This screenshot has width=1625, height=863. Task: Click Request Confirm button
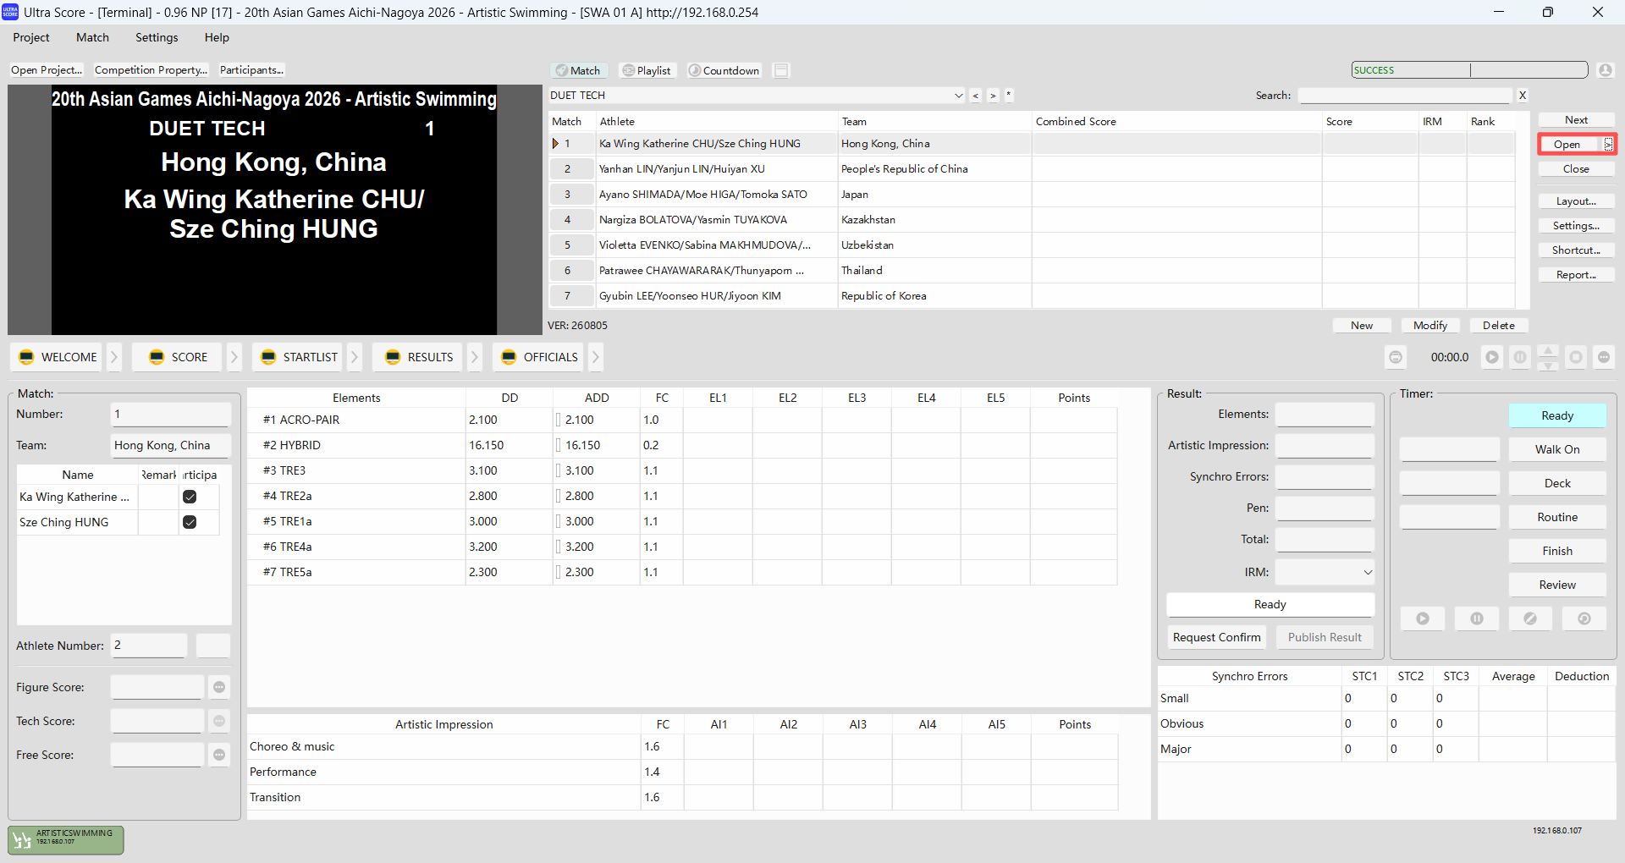1216,637
